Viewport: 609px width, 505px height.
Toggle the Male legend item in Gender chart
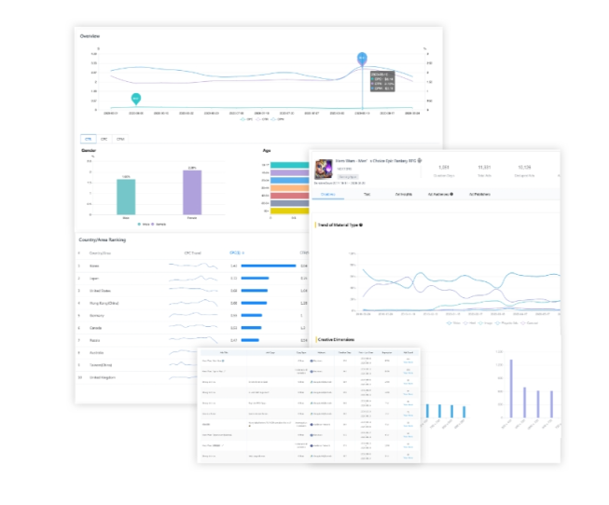tap(143, 225)
